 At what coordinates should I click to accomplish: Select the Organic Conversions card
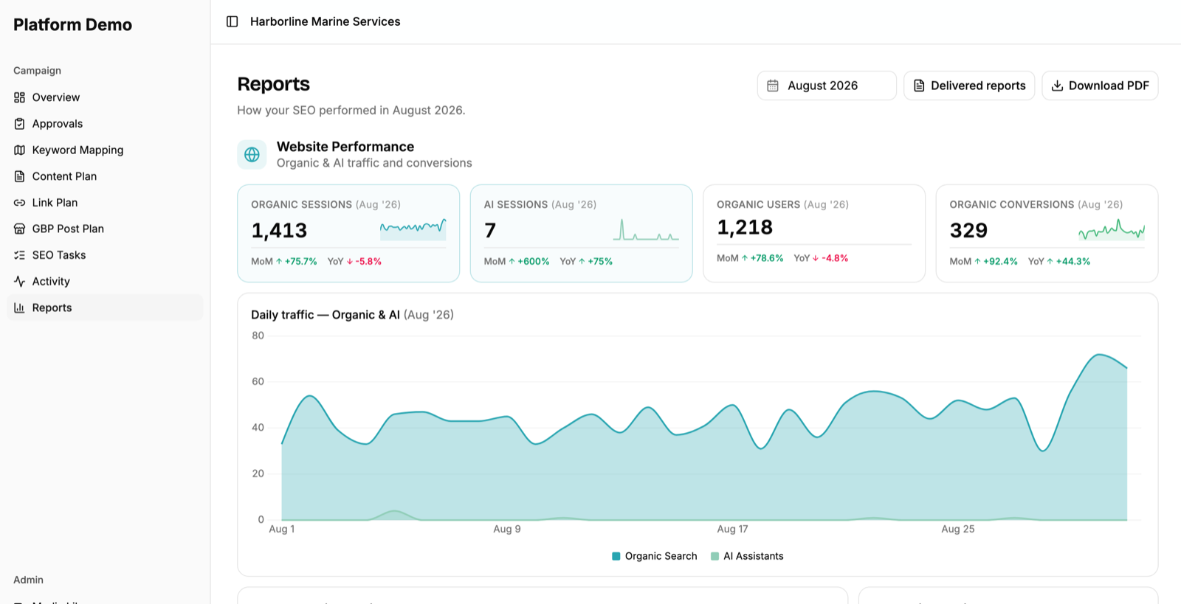1047,233
